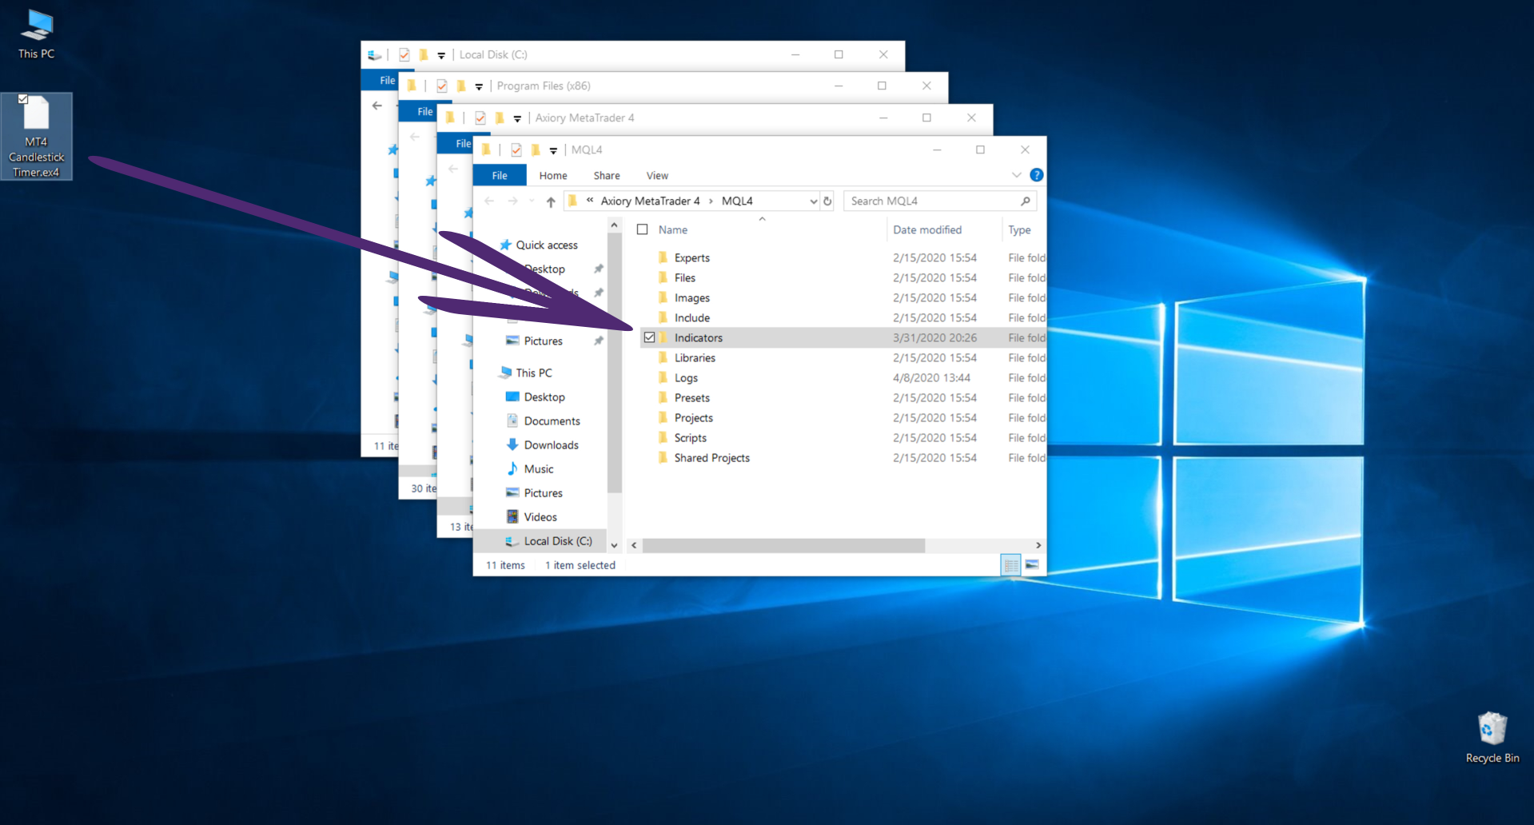Click MQL4 breadcrumb segment in address bar

(x=737, y=201)
